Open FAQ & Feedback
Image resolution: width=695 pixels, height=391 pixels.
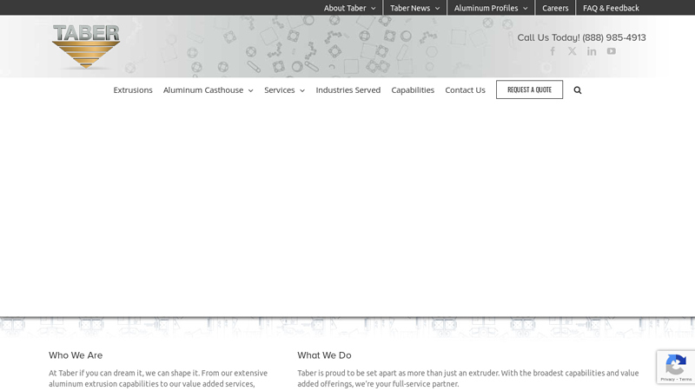[x=611, y=8]
